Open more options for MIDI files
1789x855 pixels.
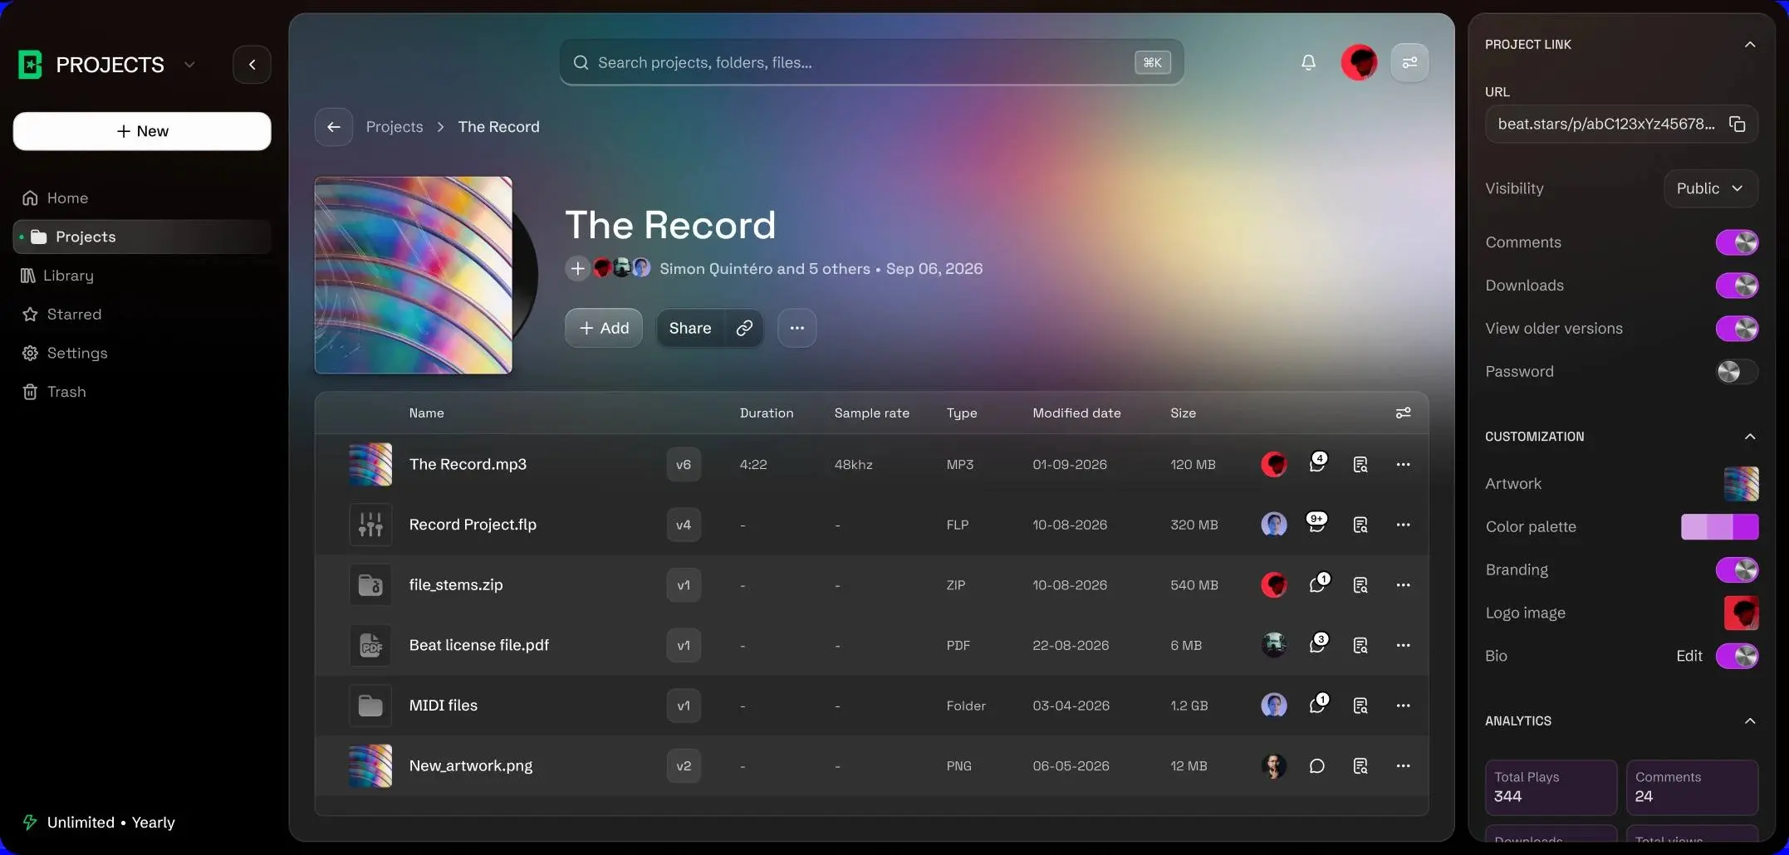tap(1403, 706)
